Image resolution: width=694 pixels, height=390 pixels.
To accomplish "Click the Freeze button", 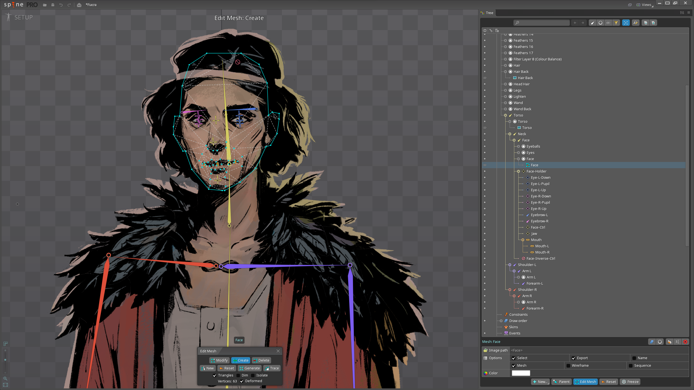I will [630, 382].
